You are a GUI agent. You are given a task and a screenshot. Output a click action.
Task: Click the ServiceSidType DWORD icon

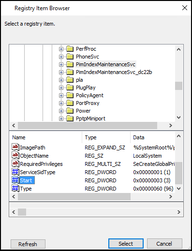pos(15,172)
